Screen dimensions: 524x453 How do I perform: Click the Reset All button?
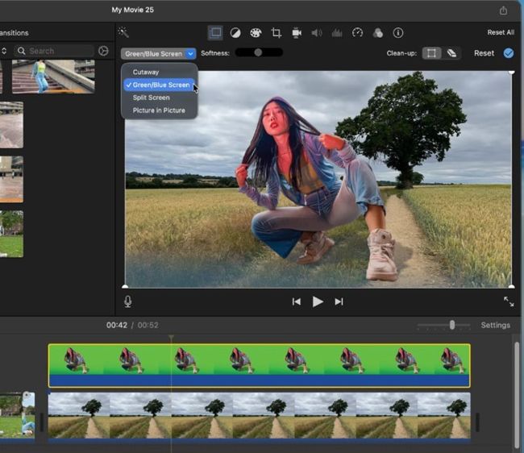pos(501,32)
